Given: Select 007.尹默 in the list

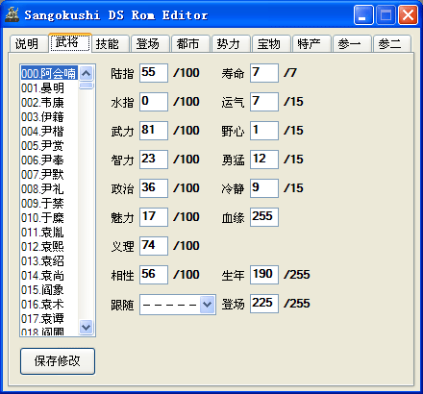Looking at the screenshot, I should (x=49, y=174).
